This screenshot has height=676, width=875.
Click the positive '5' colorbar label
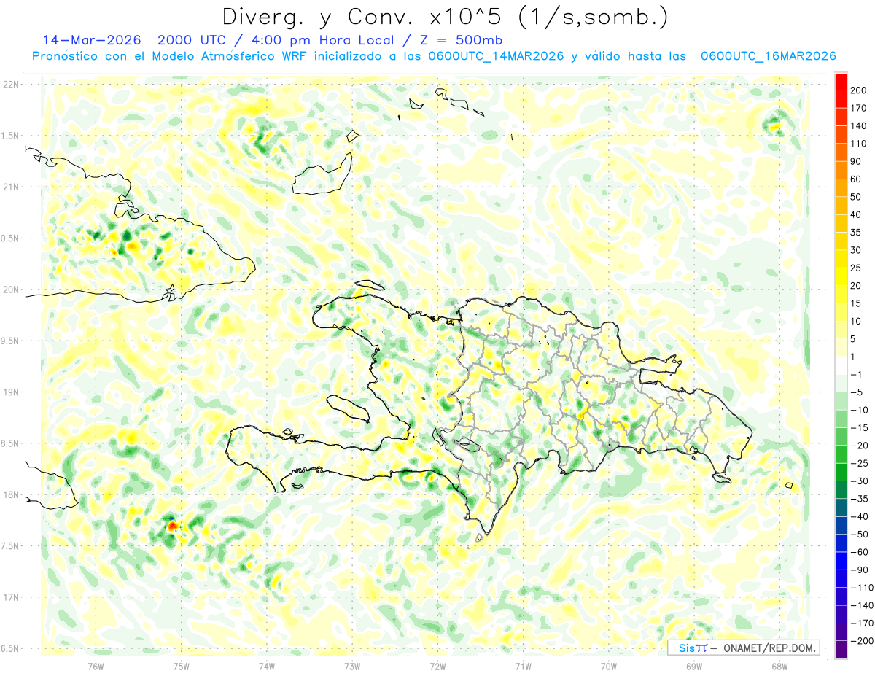(853, 339)
